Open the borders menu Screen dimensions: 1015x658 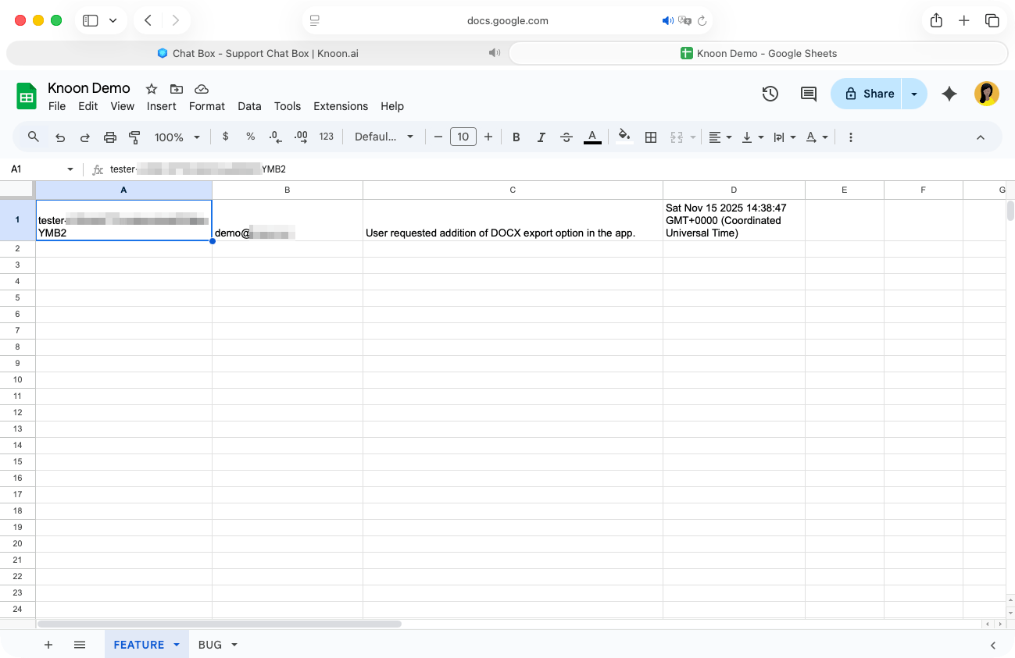[x=651, y=137]
